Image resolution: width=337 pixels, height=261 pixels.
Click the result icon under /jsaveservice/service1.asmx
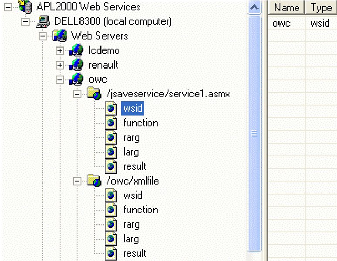click(111, 166)
